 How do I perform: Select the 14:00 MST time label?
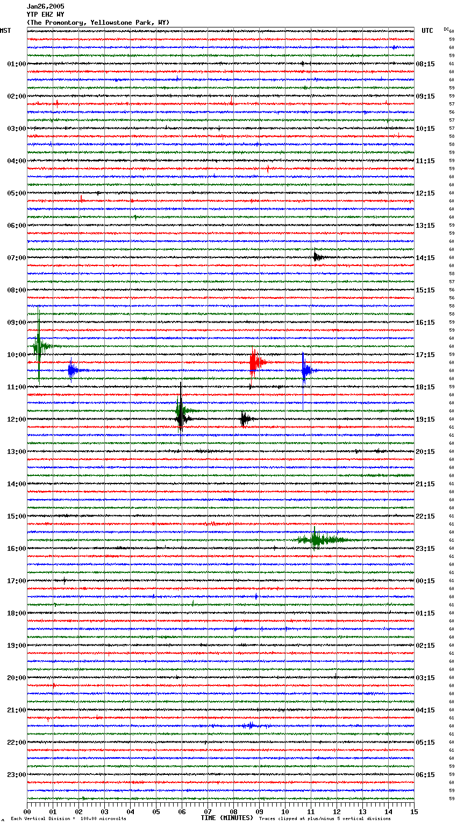click(x=17, y=484)
